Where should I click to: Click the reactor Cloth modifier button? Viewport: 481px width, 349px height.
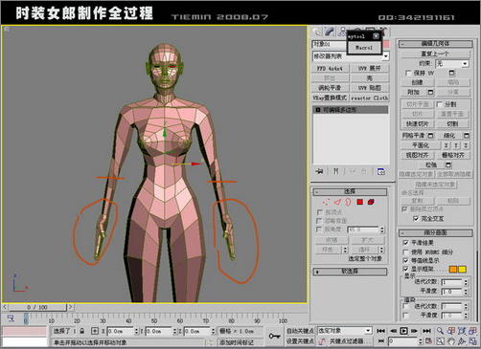coord(370,98)
